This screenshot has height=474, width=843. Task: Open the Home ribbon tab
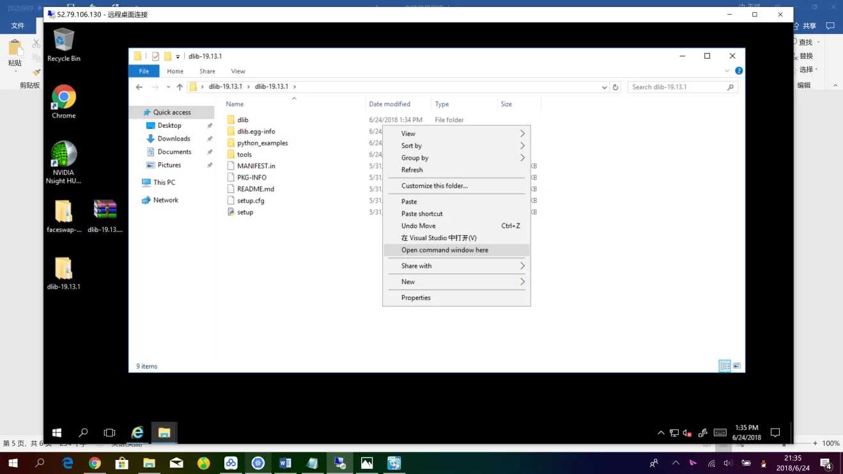(175, 71)
